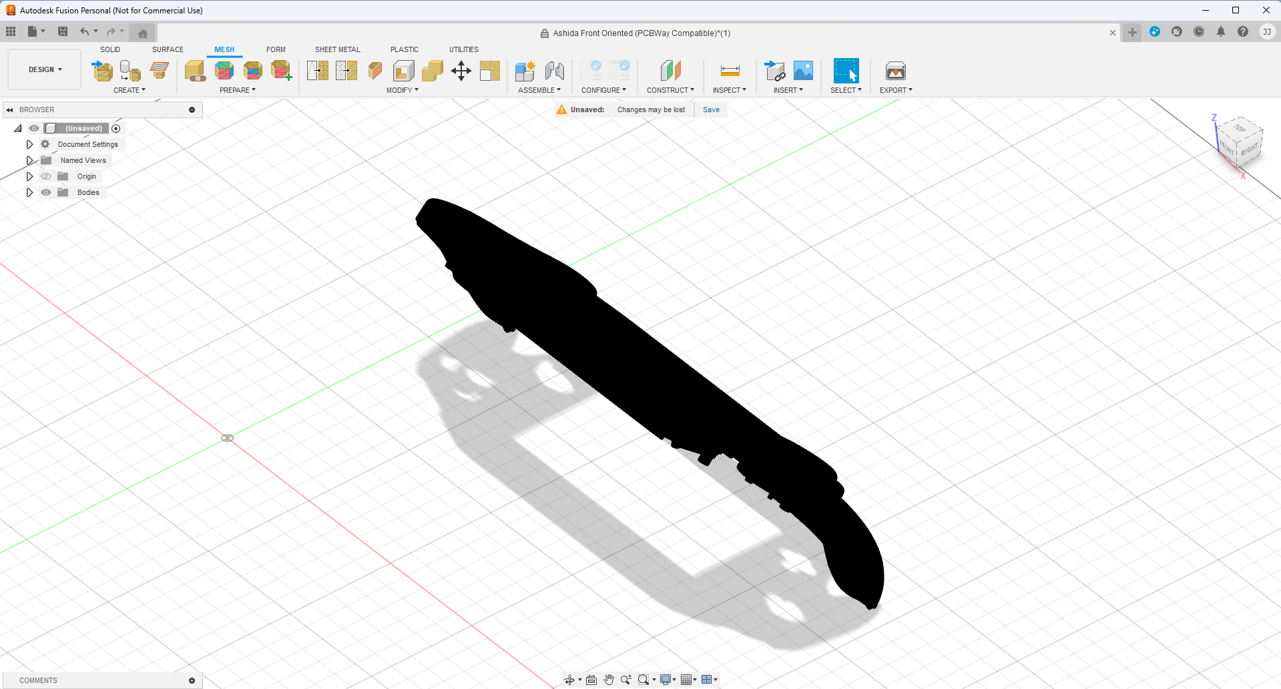This screenshot has height=689, width=1281.
Task: Click the Insert Canvas image icon
Action: tap(803, 71)
